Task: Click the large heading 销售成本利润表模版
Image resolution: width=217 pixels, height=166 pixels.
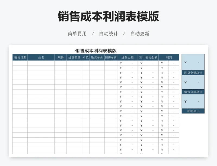Action: [x=108, y=16]
